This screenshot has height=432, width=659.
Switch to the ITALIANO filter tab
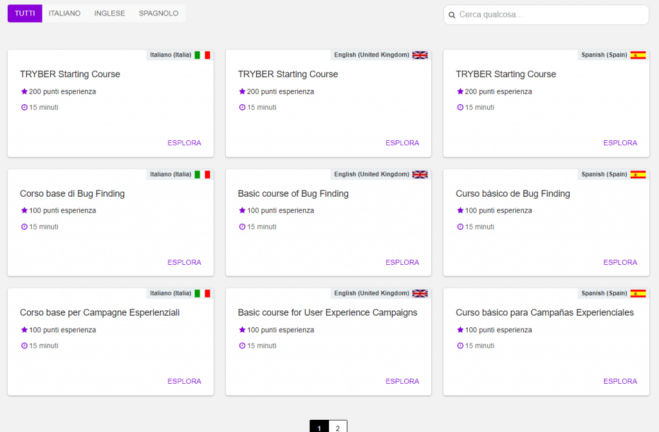(64, 14)
